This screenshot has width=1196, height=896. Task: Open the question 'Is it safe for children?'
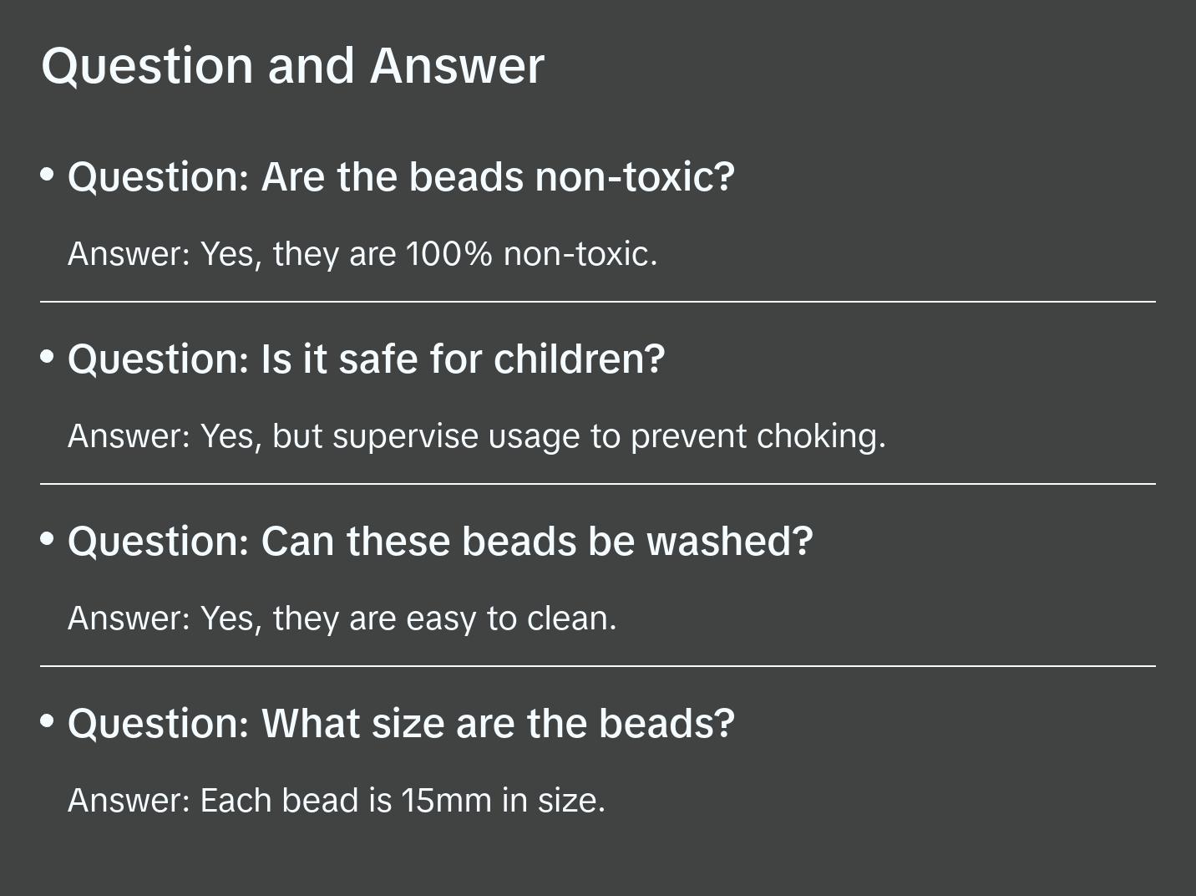(x=366, y=359)
